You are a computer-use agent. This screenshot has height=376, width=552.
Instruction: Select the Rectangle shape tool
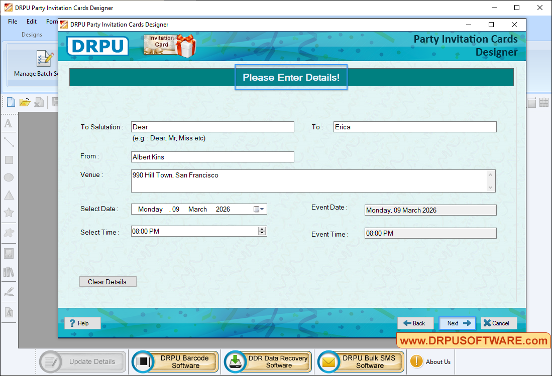point(9,159)
